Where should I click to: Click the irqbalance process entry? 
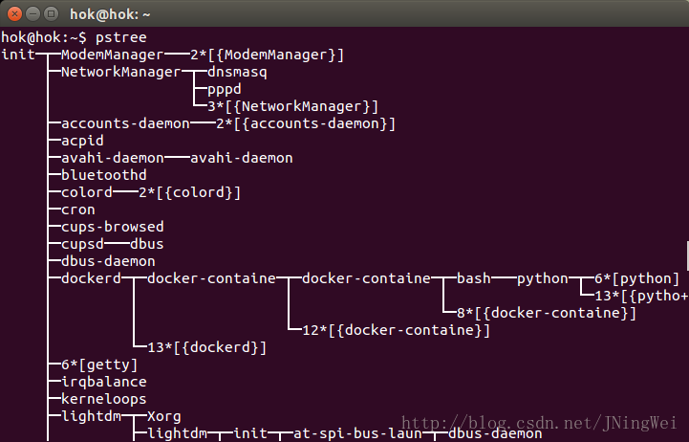click(103, 382)
